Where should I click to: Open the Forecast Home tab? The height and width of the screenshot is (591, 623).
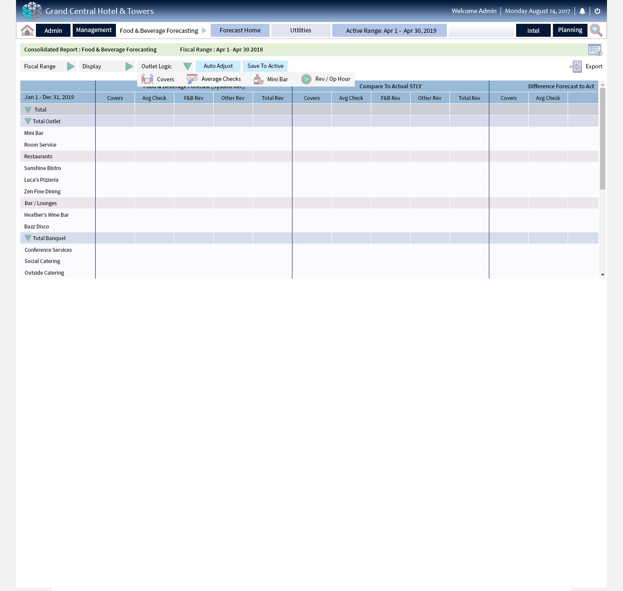coord(240,30)
